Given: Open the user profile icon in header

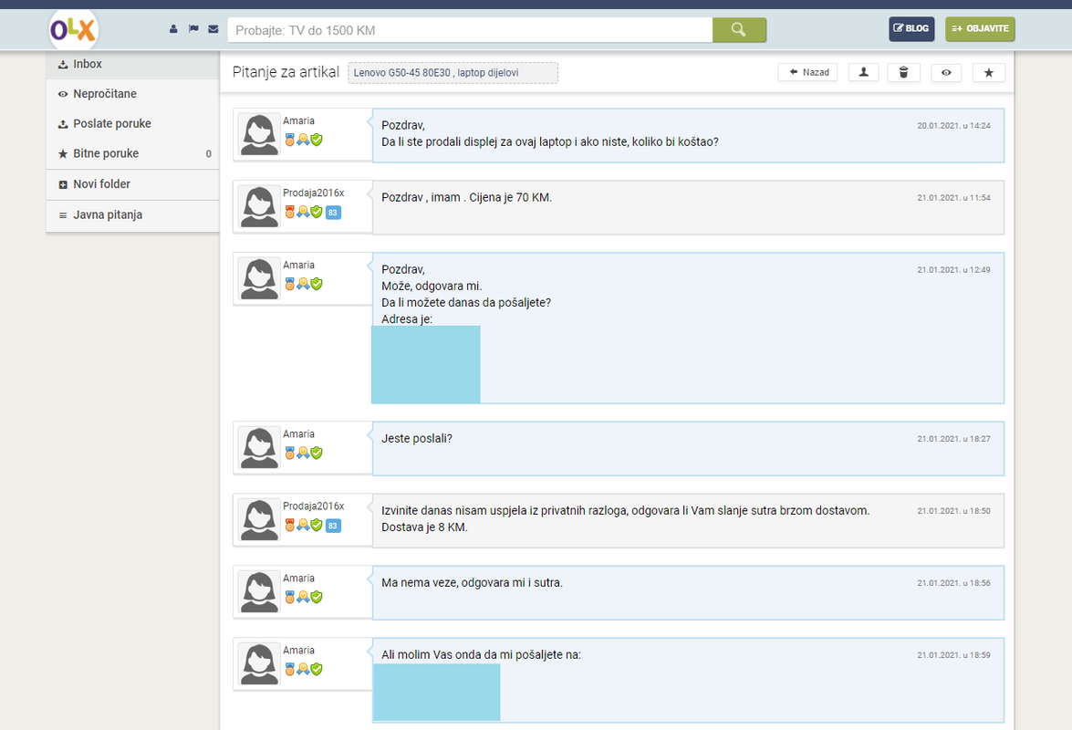Looking at the screenshot, I should 173,29.
